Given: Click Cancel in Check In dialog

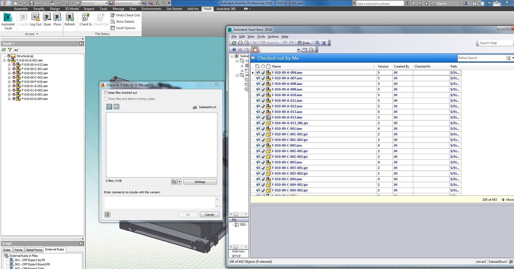Looking at the screenshot, I should point(209,215).
